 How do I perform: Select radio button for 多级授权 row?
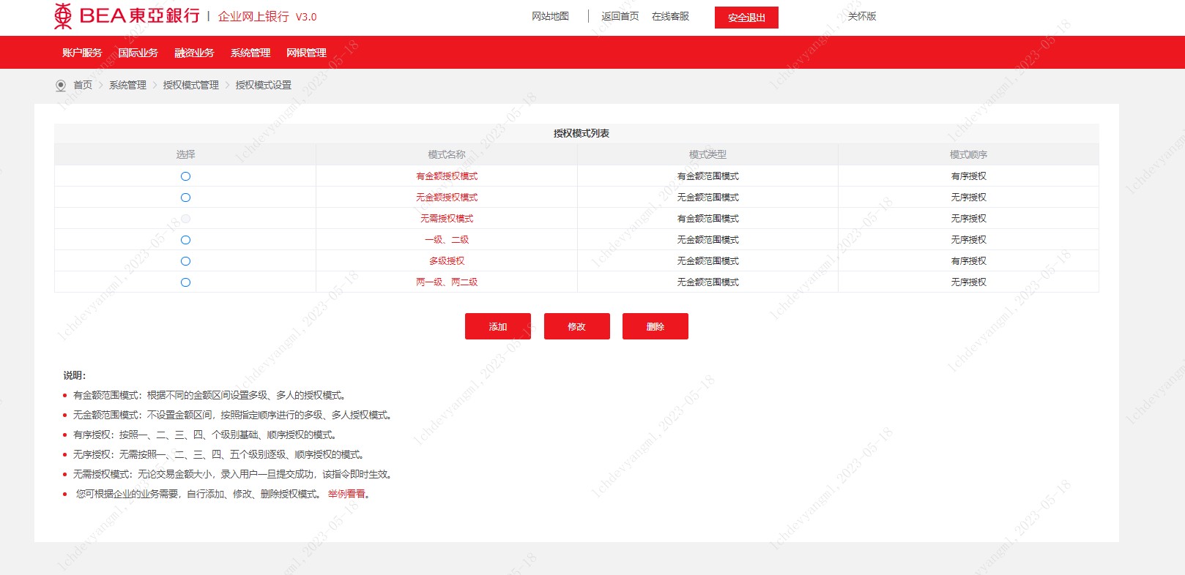click(x=185, y=261)
